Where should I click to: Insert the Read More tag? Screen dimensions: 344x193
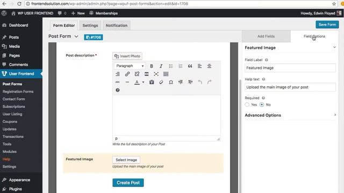tap(147, 74)
